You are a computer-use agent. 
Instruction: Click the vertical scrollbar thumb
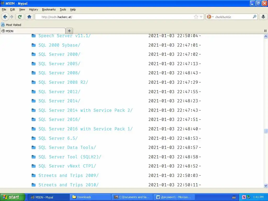pos(266,131)
